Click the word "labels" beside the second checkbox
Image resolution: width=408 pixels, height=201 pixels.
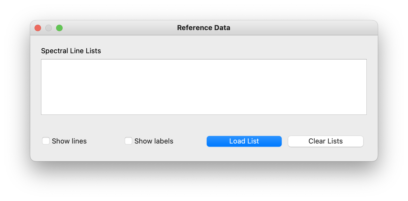[163, 141]
